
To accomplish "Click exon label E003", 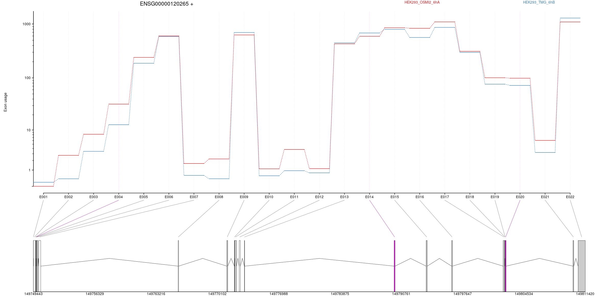I will coord(93,197).
